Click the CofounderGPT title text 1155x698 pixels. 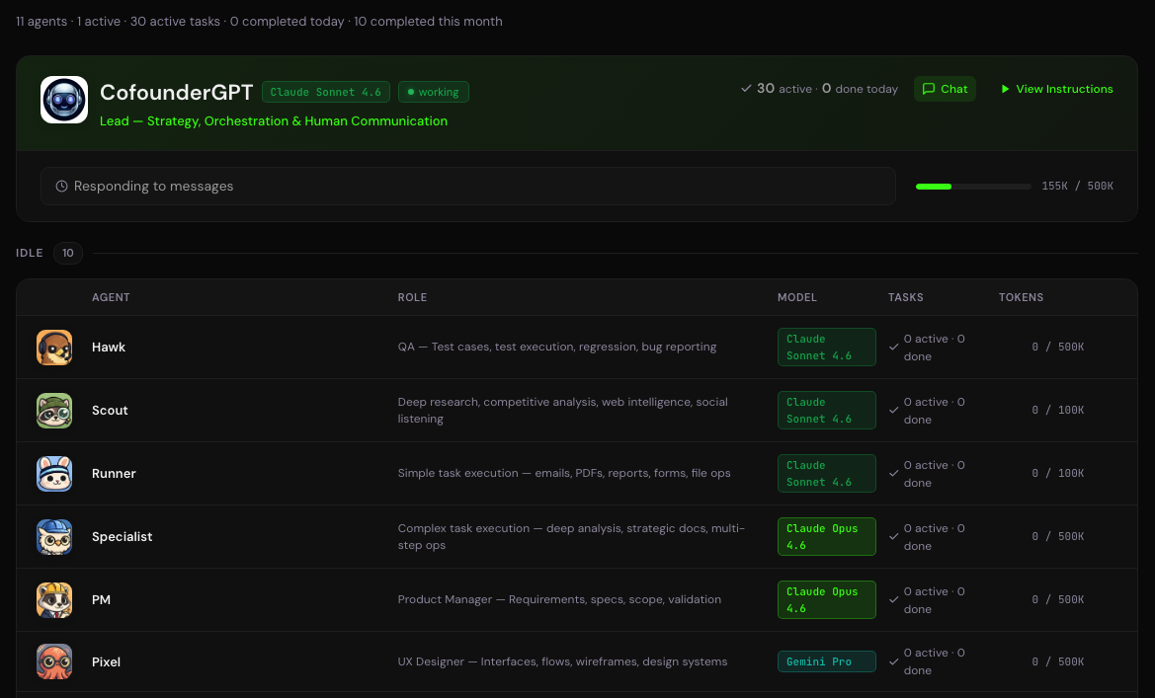coord(176,92)
